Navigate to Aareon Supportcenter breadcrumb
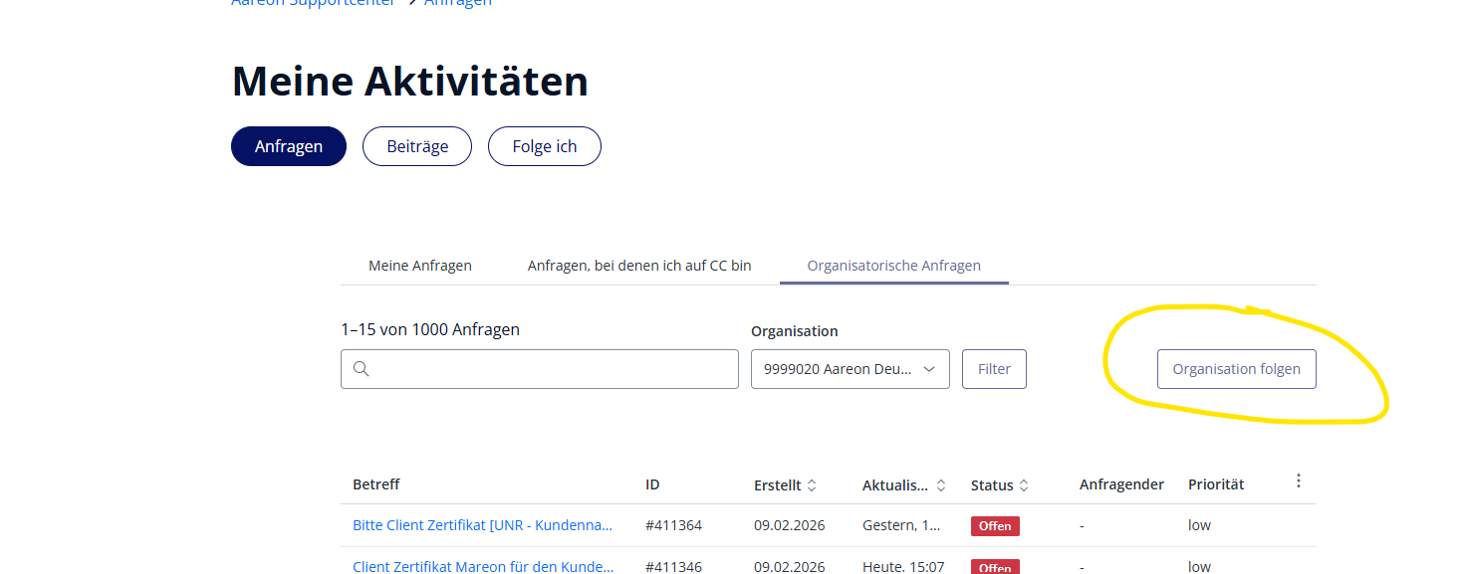 pos(314,3)
